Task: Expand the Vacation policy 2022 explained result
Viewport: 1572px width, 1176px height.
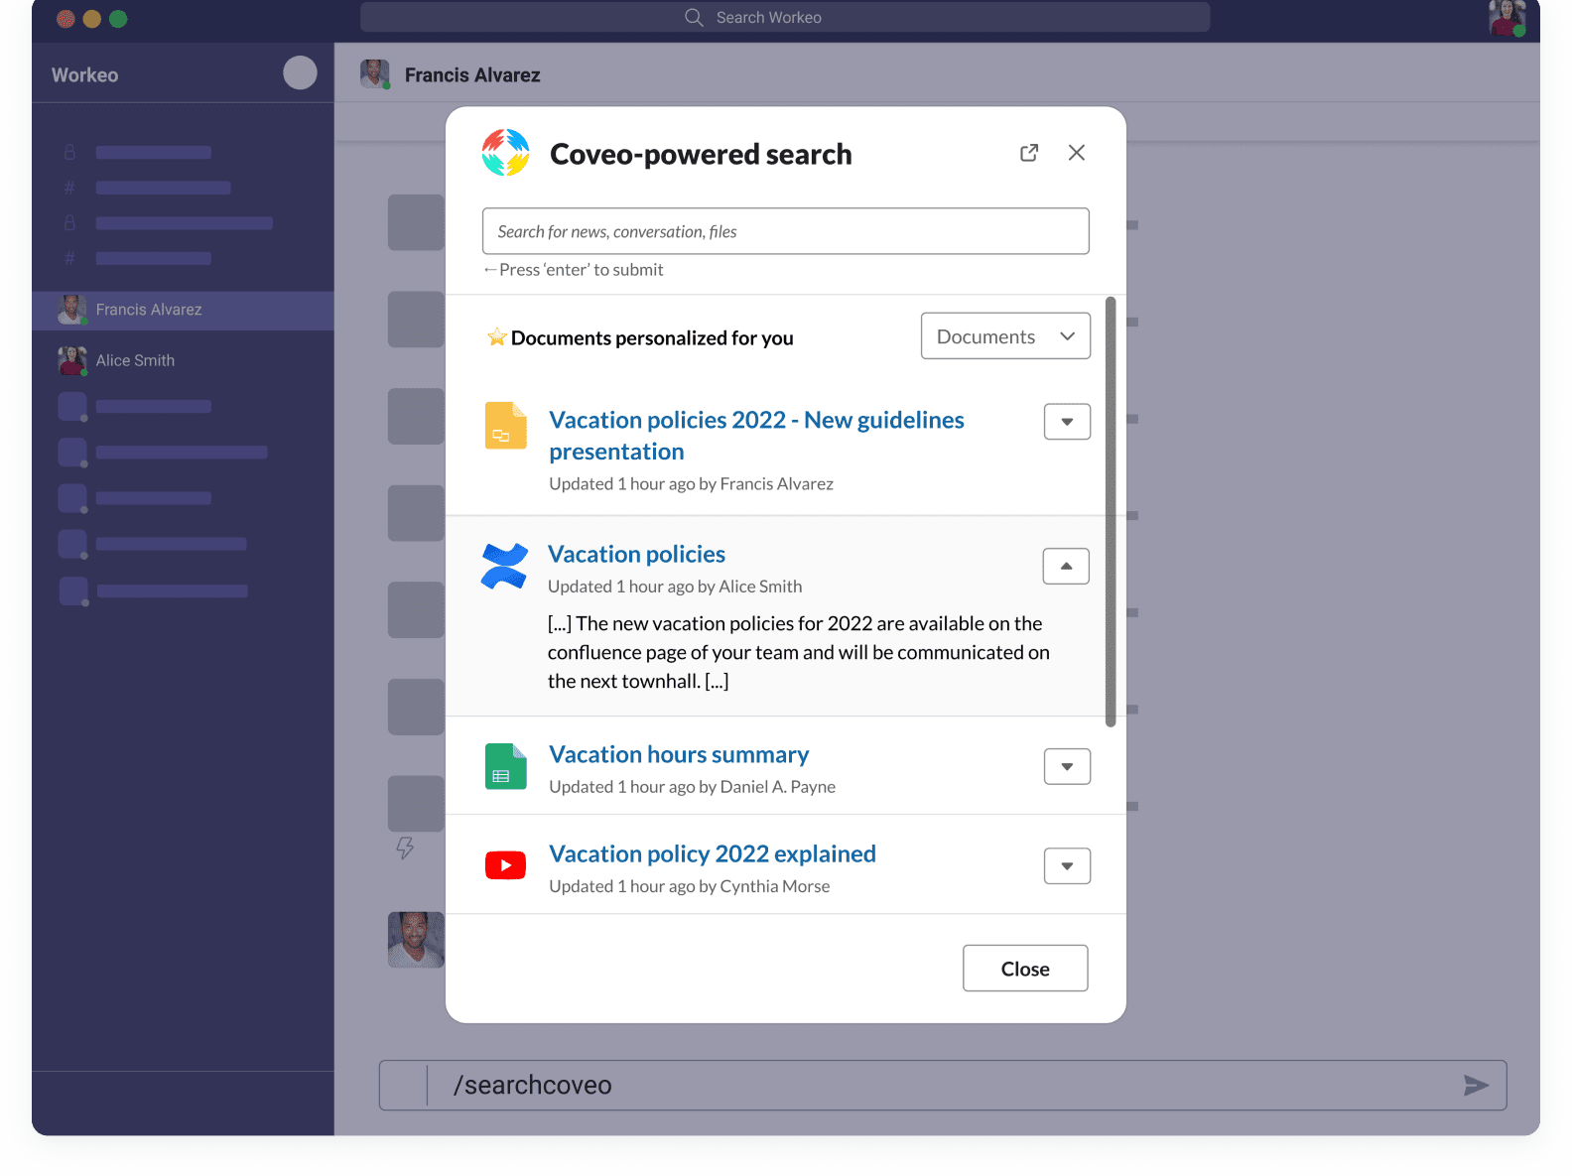Action: pos(1067,865)
